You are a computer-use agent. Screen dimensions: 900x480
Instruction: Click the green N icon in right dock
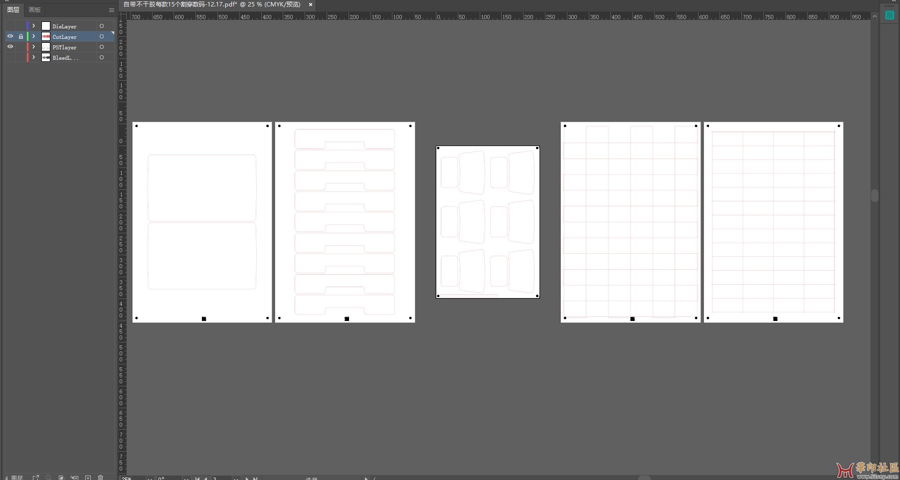tap(890, 15)
